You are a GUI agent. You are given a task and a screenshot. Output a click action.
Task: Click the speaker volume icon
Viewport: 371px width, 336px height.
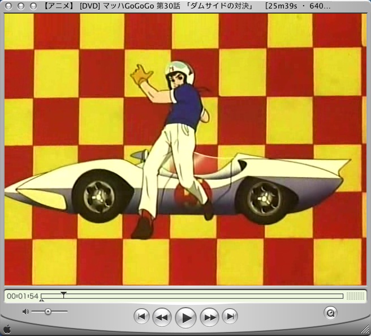click(25, 312)
